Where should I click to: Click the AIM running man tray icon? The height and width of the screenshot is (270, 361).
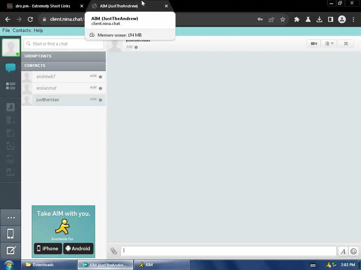click(x=328, y=265)
